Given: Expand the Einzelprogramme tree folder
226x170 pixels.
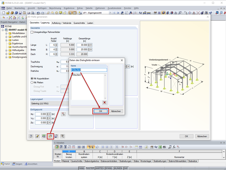Looking at the screenshot, I should pos(6,57).
